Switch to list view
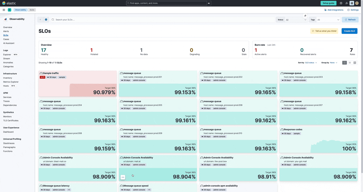The image size is (363, 192). (350, 62)
